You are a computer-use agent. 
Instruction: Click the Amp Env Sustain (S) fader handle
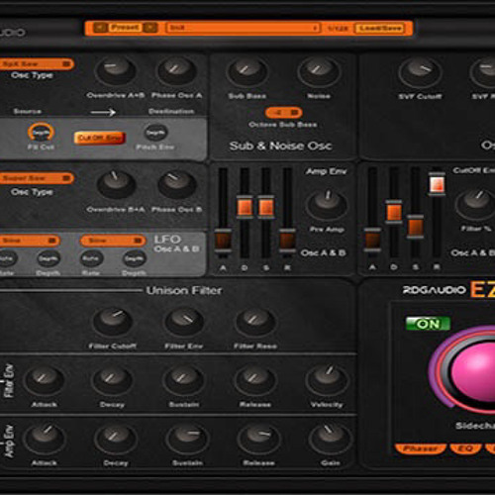(266, 207)
